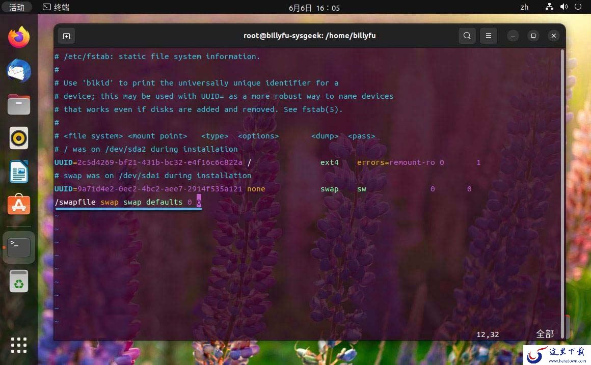Click the '<options>' column header
The height and width of the screenshot is (365, 591).
coord(258,136)
